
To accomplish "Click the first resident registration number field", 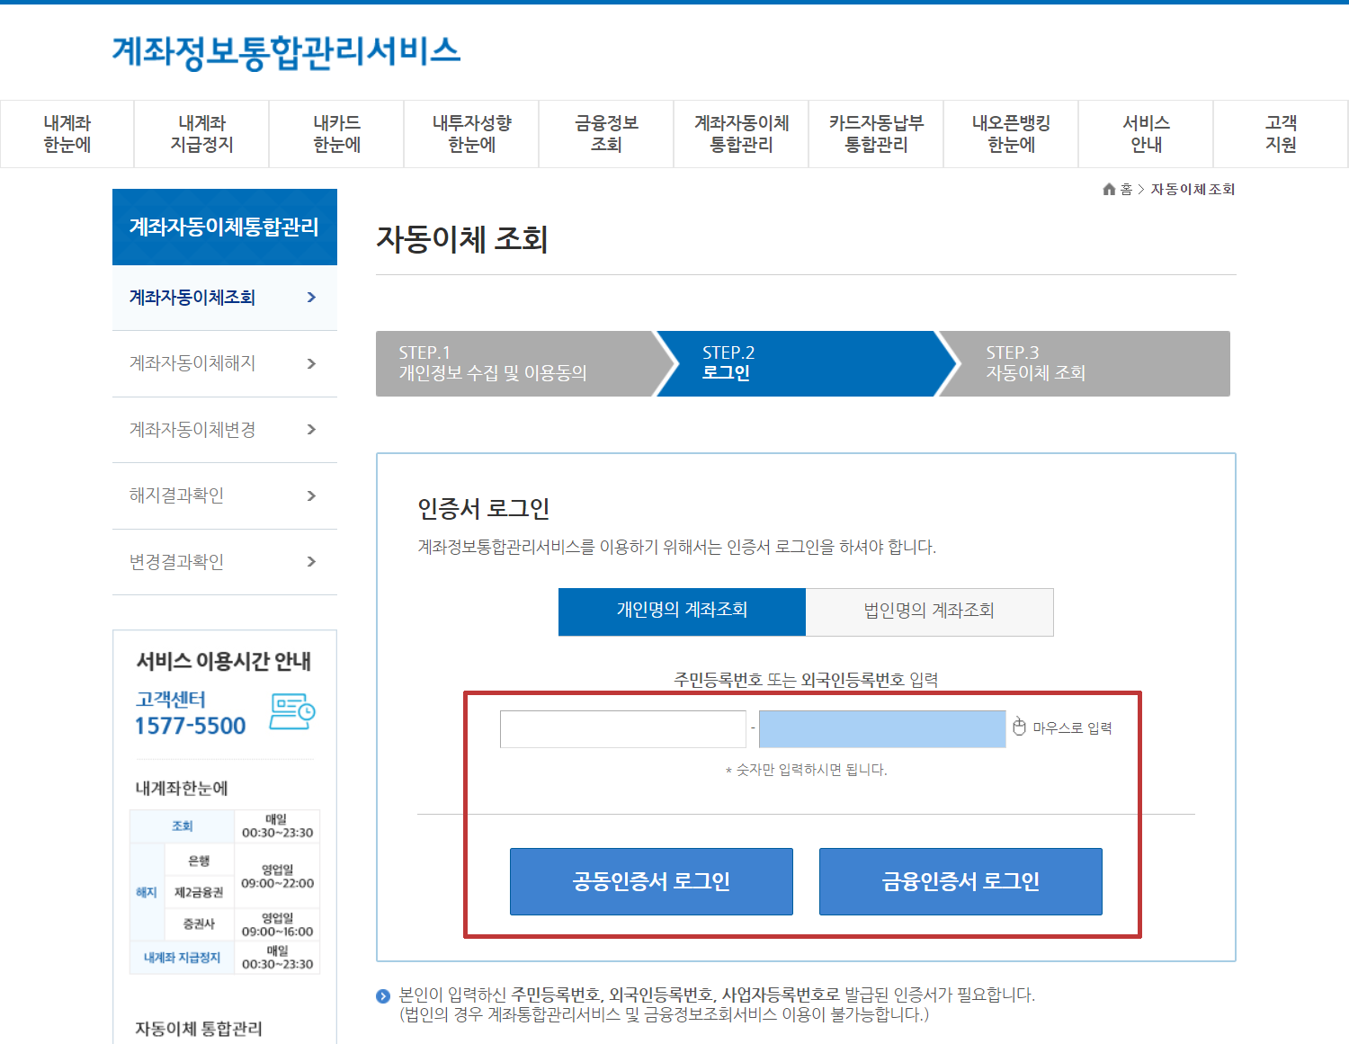I will (623, 728).
